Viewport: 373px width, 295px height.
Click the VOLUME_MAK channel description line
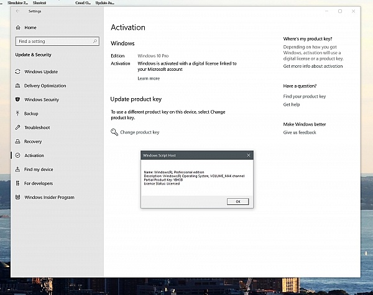pyautogui.click(x=194, y=176)
